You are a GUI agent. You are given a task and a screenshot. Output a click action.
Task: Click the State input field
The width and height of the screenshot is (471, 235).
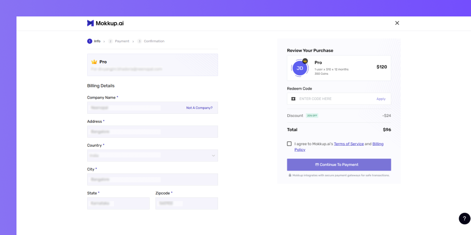(118, 203)
